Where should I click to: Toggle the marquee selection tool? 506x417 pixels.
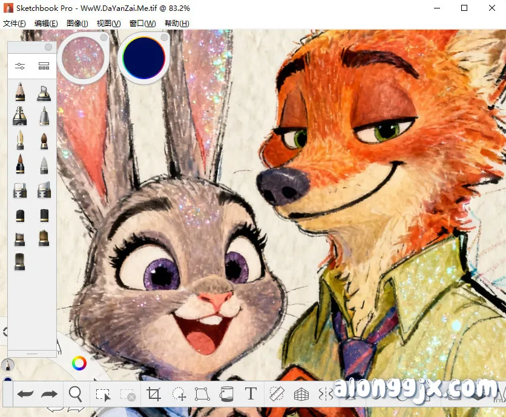point(103,394)
